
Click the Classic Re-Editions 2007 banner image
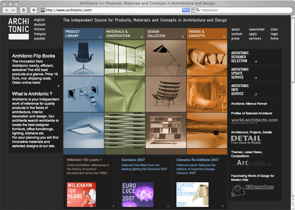pyautogui.click(x=192, y=194)
